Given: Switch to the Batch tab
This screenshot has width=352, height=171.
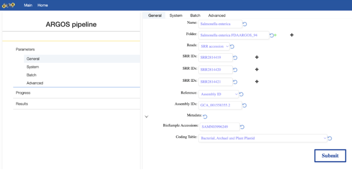Looking at the screenshot, I should click(x=195, y=15).
